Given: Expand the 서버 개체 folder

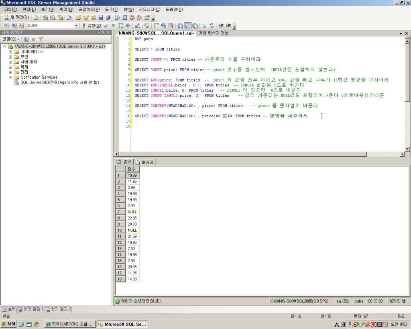Looking at the screenshot, I should (10, 62).
